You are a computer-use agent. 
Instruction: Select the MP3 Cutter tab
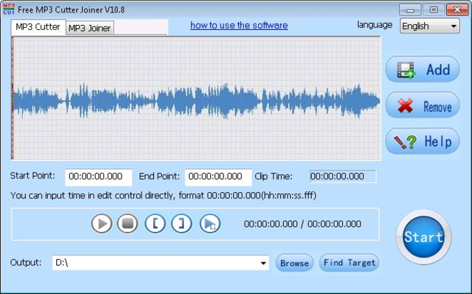[x=38, y=27]
